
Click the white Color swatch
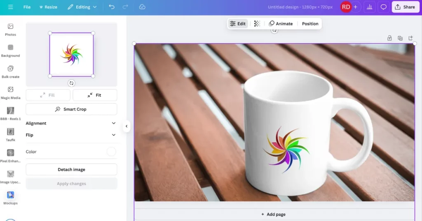pos(111,152)
